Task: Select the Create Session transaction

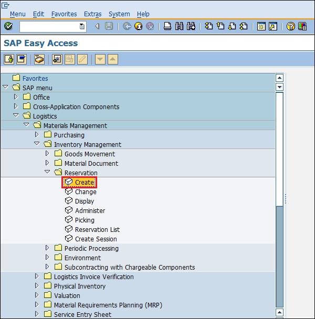Action: tap(91, 239)
